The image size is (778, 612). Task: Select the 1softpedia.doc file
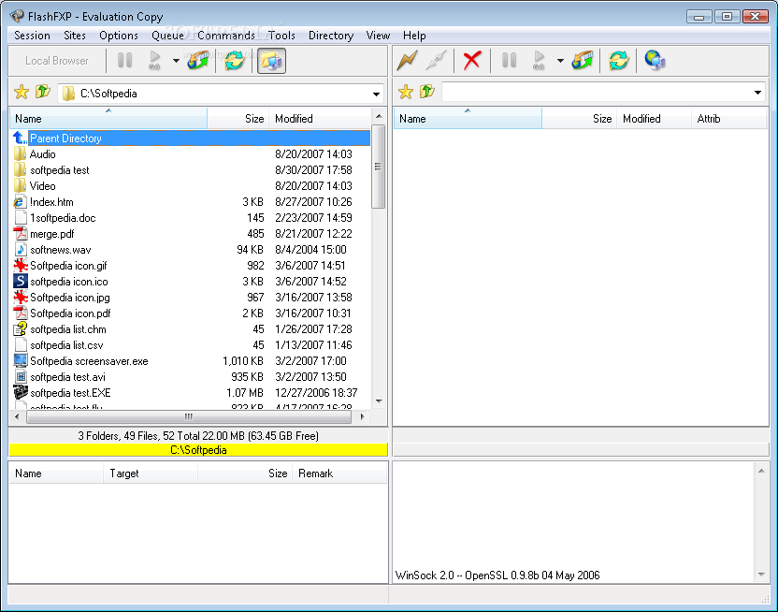tap(191, 218)
